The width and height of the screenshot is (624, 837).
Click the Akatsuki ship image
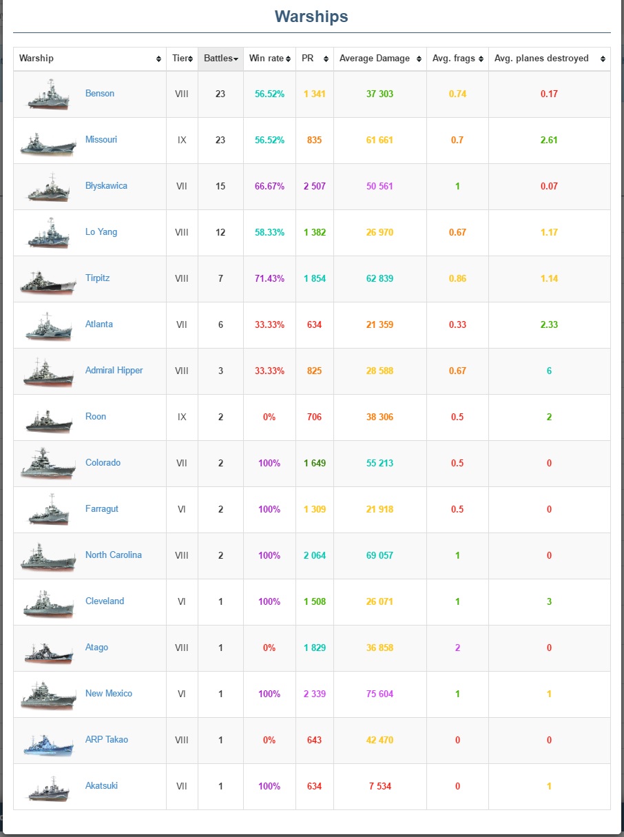pos(48,787)
